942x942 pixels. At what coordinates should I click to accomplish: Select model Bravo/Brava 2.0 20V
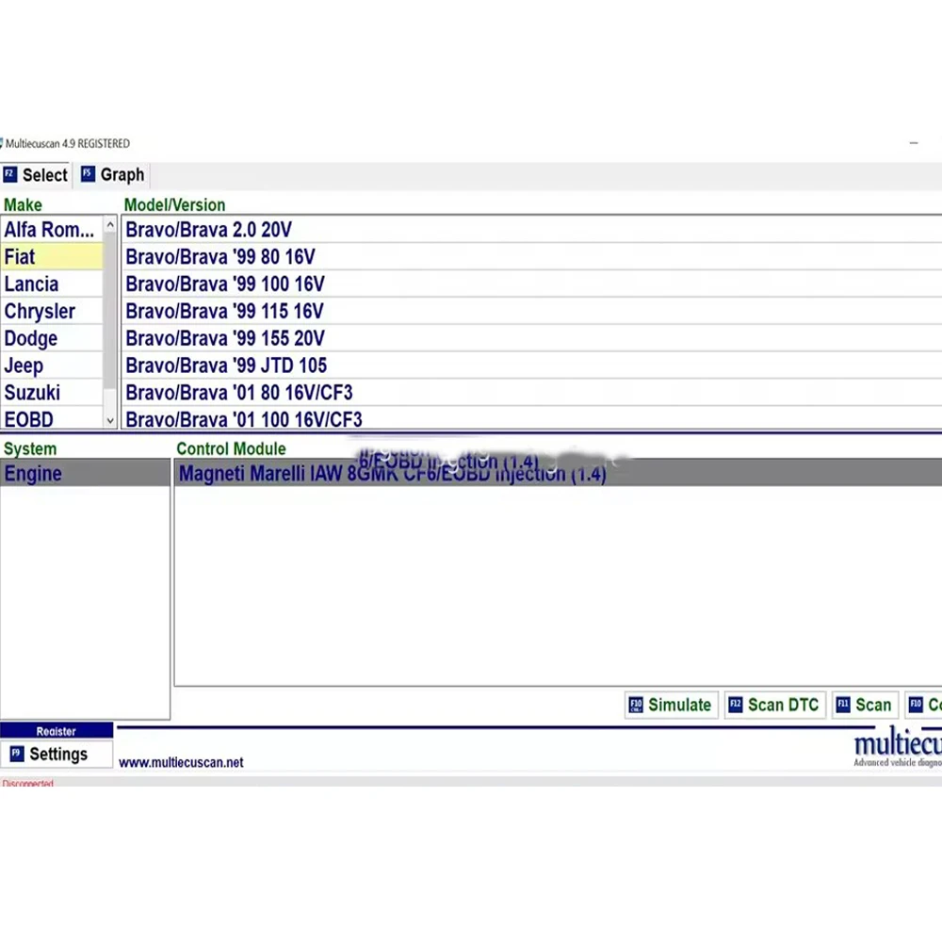[x=531, y=230]
